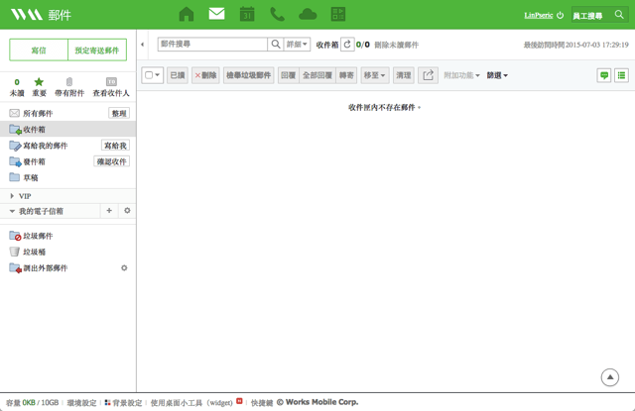
Task: Switch to list view mode icon
Action: 621,75
